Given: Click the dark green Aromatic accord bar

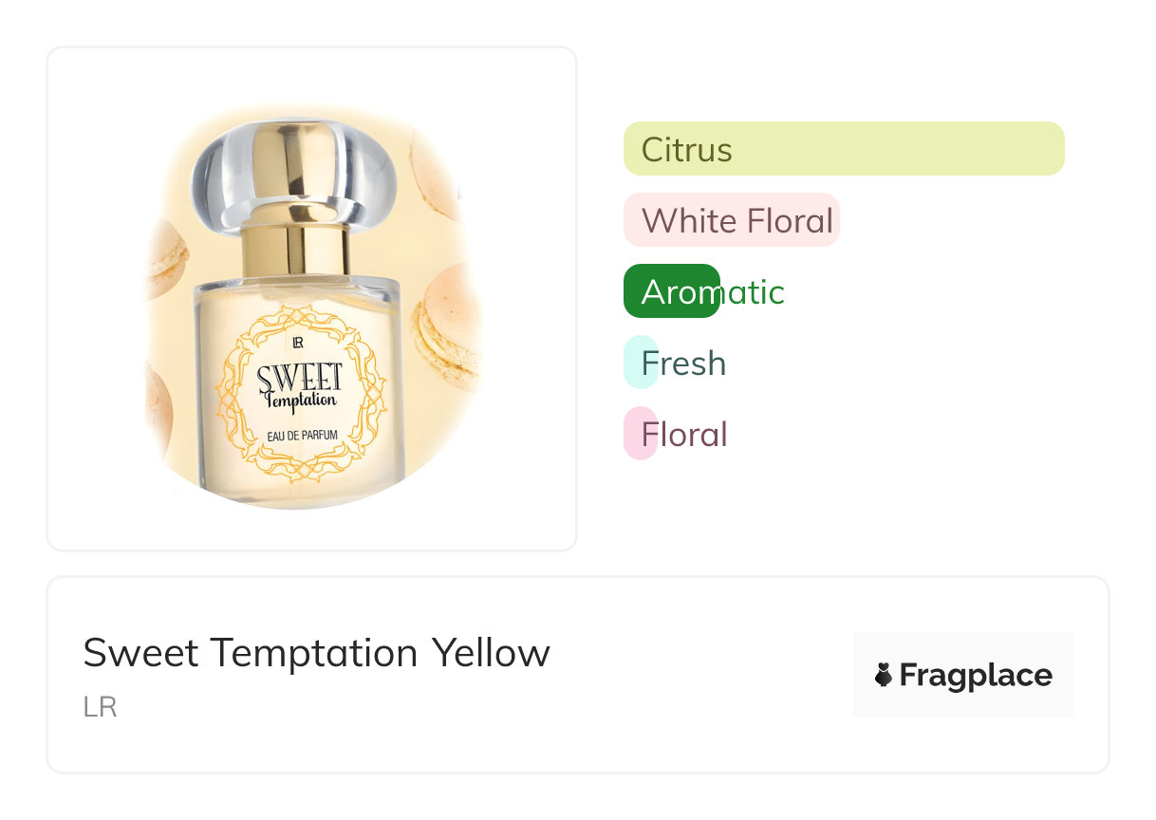Looking at the screenshot, I should tap(671, 291).
